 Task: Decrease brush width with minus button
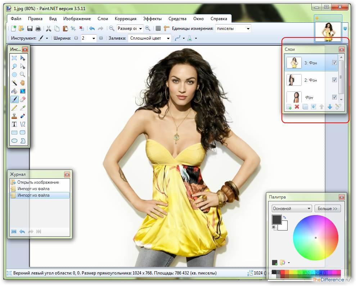76,38
